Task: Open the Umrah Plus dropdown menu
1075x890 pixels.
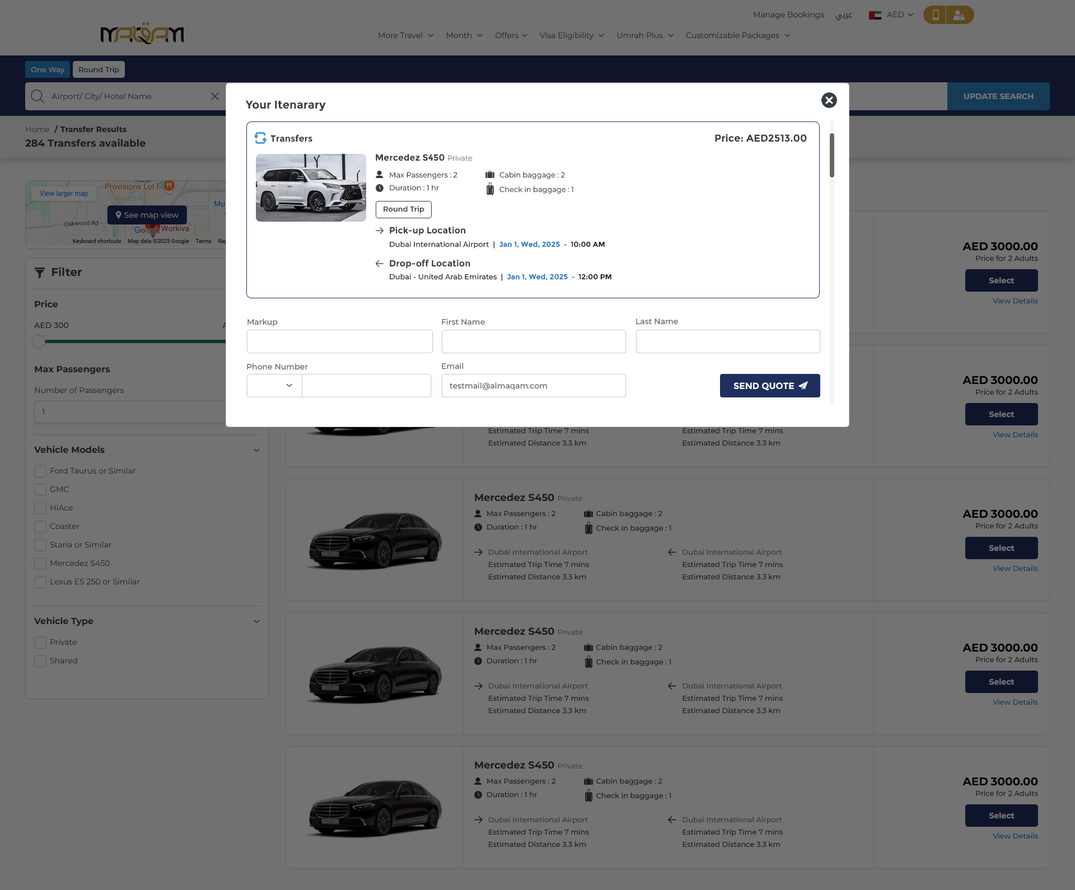Action: click(644, 35)
